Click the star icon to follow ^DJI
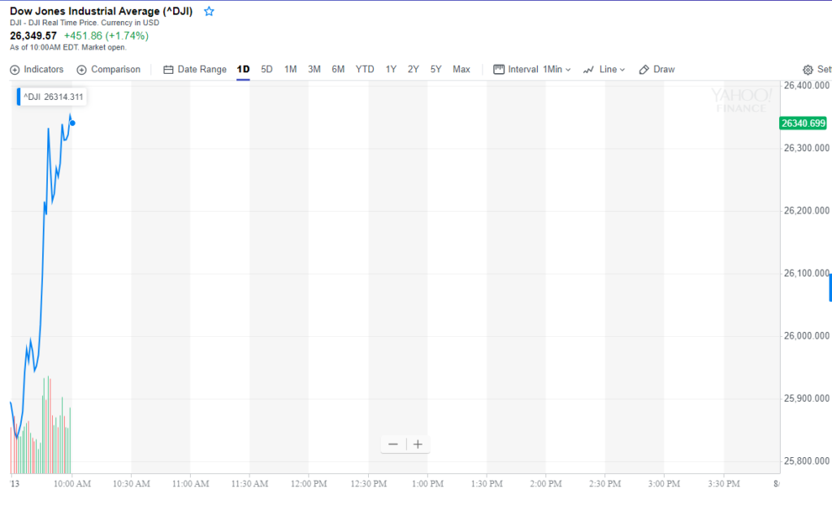 pos(209,11)
